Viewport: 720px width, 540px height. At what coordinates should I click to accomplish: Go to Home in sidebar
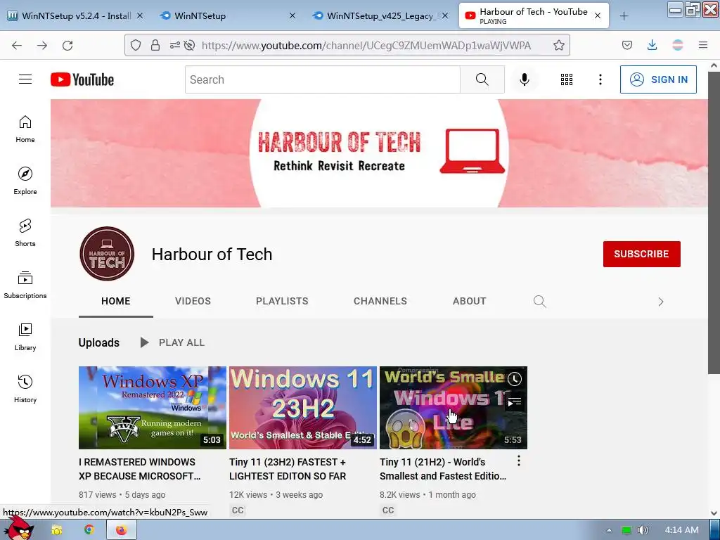point(25,129)
